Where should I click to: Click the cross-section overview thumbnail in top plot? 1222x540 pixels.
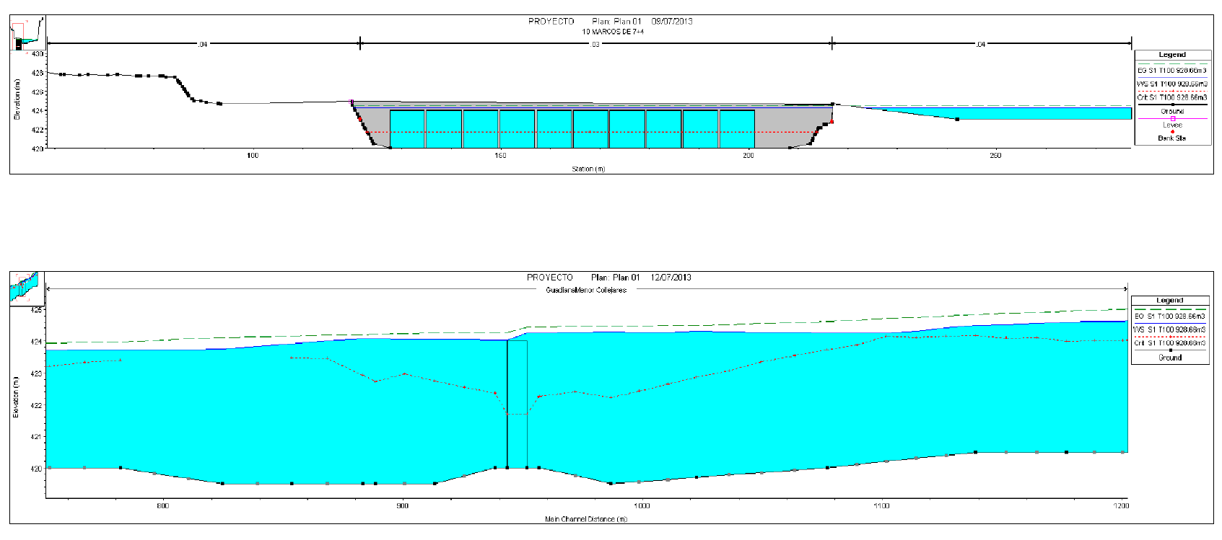pyautogui.click(x=26, y=34)
